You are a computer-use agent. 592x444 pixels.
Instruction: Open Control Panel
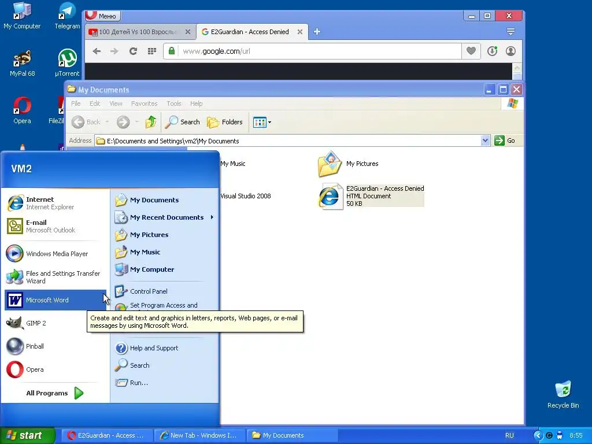[x=164, y=291]
